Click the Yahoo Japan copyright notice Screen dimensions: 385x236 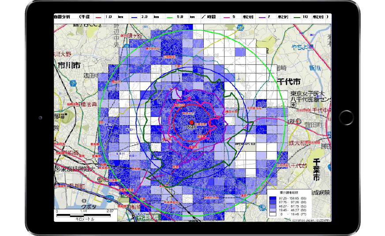pyautogui.click(x=312, y=220)
